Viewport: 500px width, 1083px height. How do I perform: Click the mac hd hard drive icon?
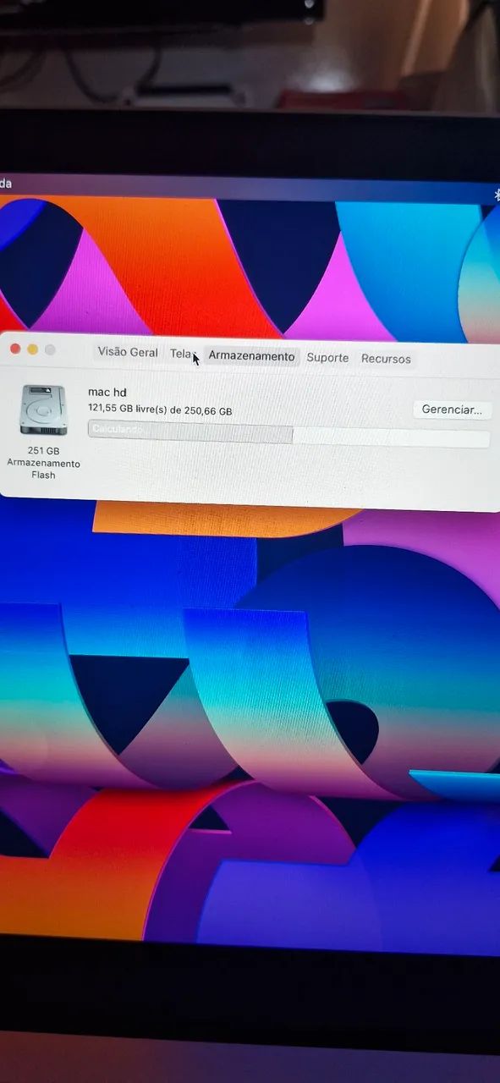pos(43,410)
